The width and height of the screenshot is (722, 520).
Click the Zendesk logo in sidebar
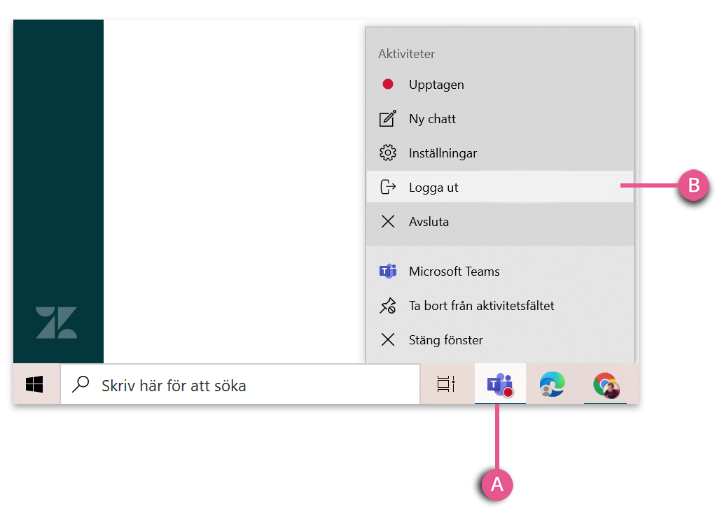click(56, 323)
